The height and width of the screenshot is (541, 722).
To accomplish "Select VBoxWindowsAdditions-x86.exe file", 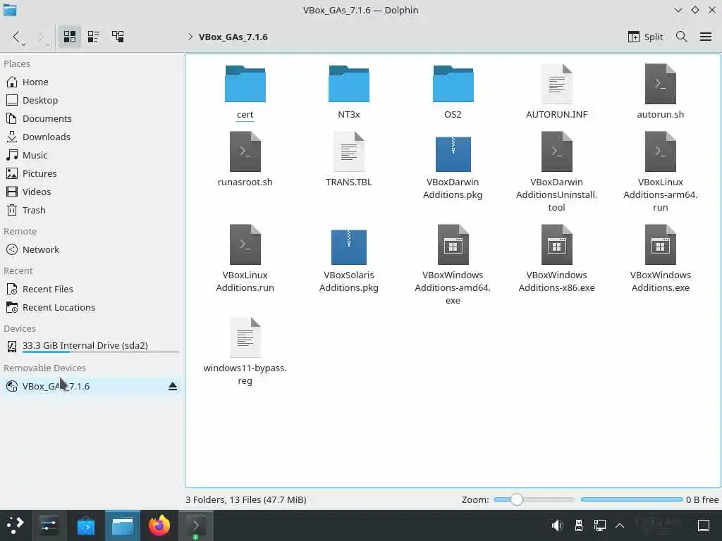I will tap(557, 259).
